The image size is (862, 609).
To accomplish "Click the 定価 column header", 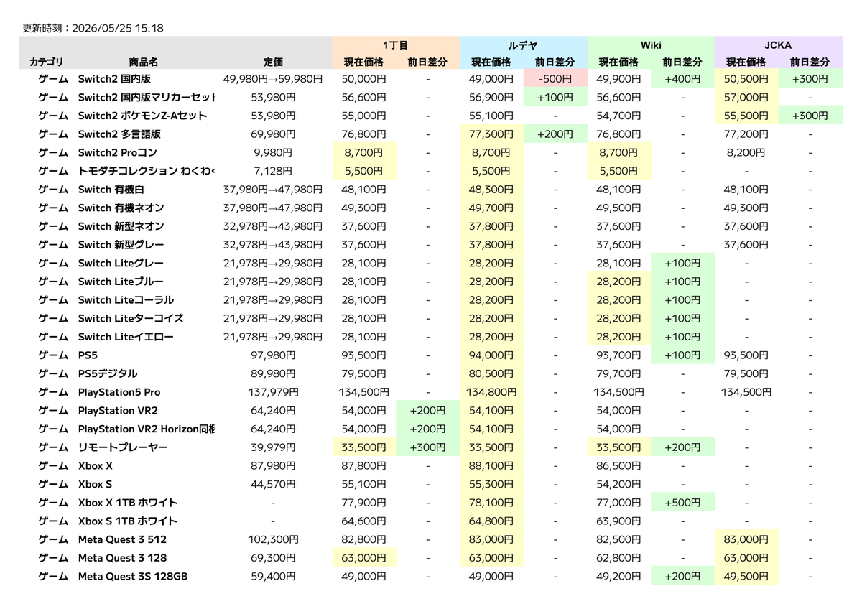I will click(273, 62).
